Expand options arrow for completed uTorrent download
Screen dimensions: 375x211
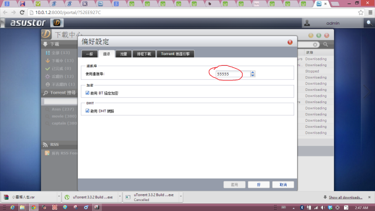click(x=120, y=197)
